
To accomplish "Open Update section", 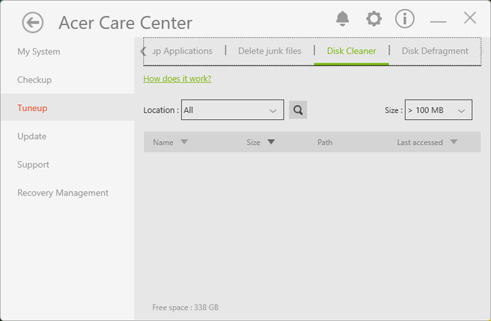I will point(32,136).
